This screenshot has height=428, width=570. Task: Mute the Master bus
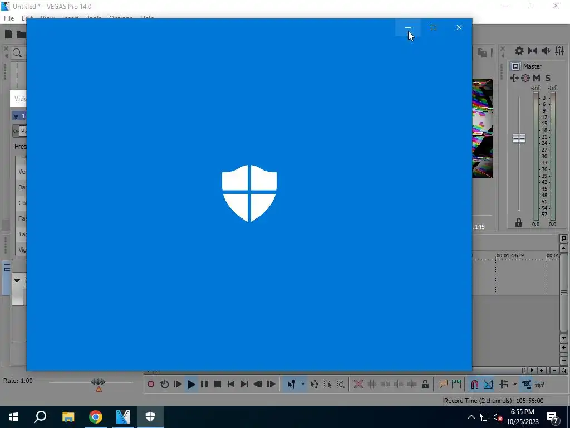click(537, 78)
